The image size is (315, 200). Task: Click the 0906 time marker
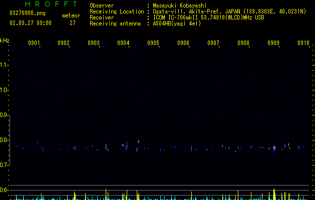(183, 43)
